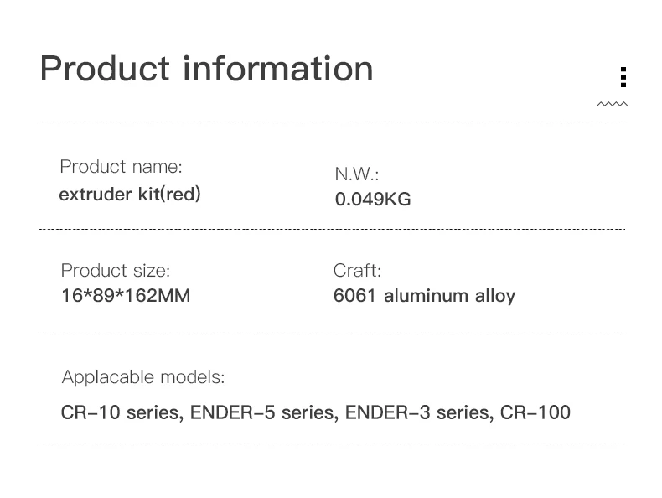The height and width of the screenshot is (498, 662).
Task: Click the dashed divider under Product size row
Action: [332, 335]
